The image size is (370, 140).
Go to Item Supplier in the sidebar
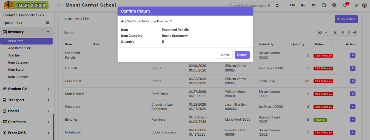(x=18, y=77)
